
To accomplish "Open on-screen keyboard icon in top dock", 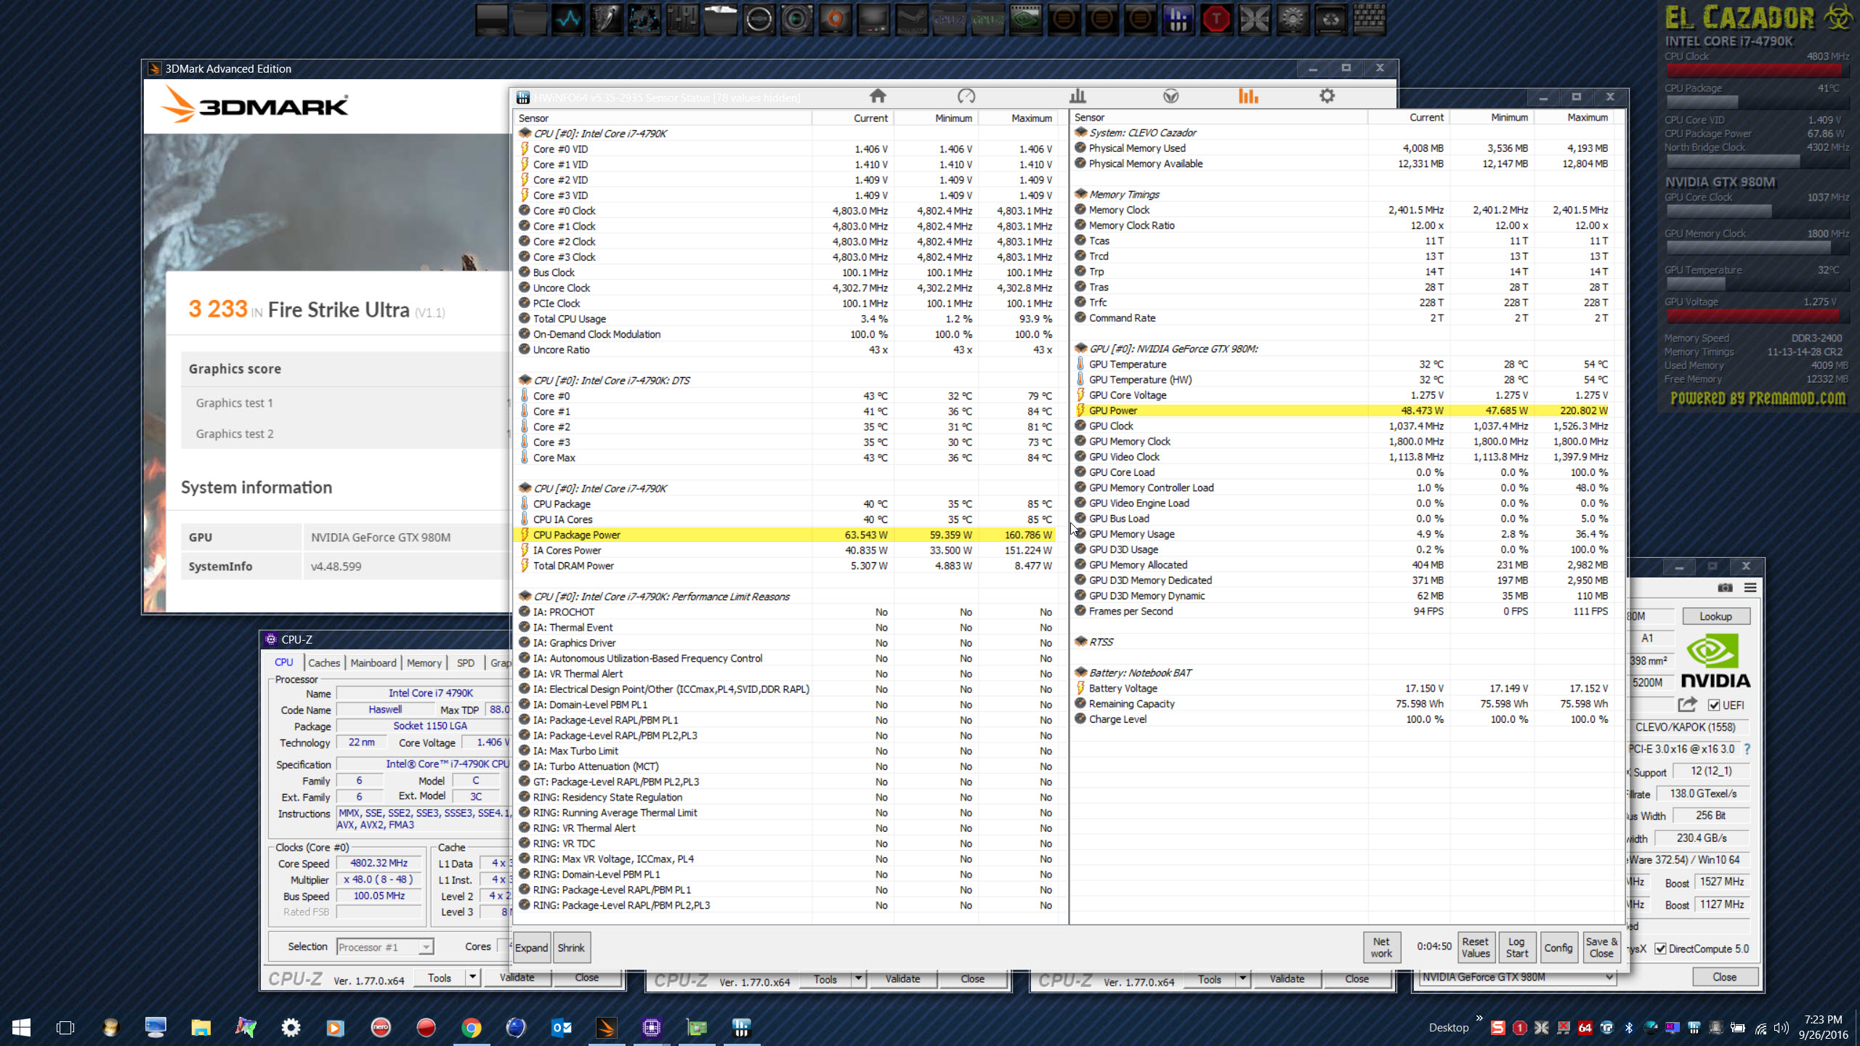I will pos(1369,20).
